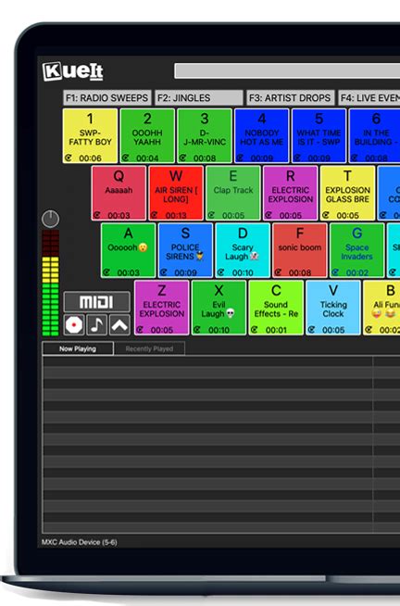Click the audio level meter
Image resolution: width=400 pixels, height=606 pixels.
(51, 283)
